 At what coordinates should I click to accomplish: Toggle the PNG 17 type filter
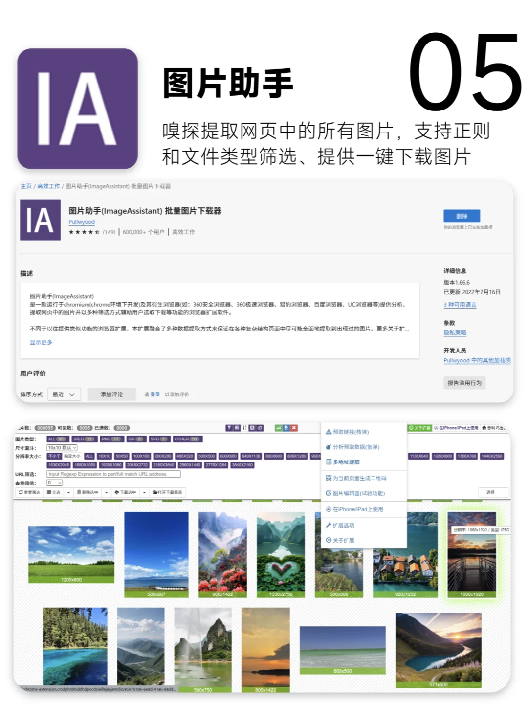[x=111, y=439]
